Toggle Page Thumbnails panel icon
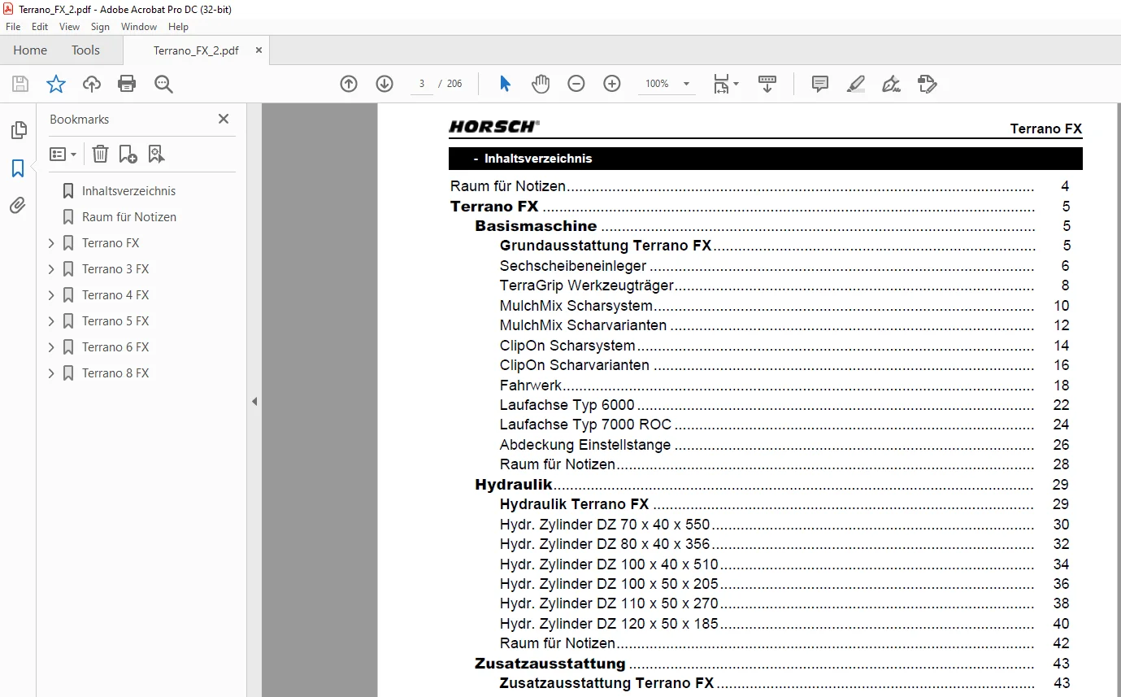Image resolution: width=1121 pixels, height=697 pixels. pos(18,130)
